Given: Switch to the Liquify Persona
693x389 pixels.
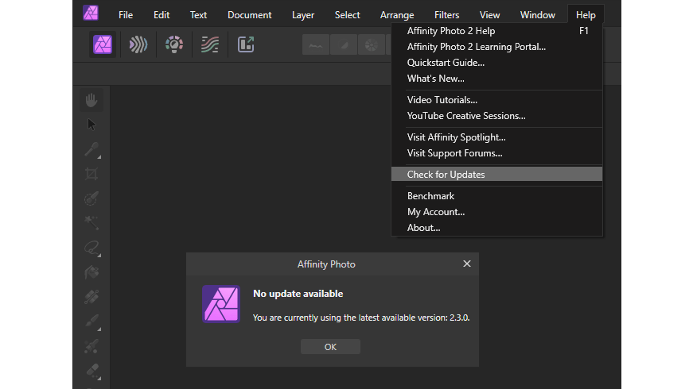Looking at the screenshot, I should coord(138,44).
